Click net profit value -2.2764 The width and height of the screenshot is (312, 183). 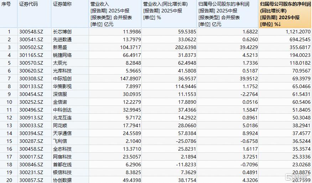(249, 94)
